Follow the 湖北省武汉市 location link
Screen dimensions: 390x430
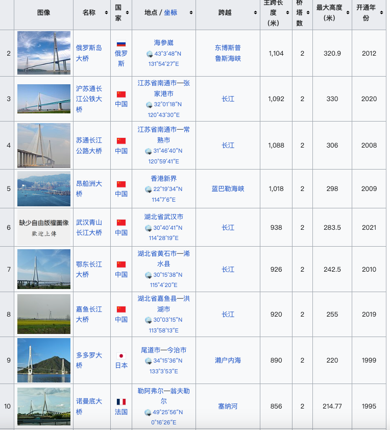click(x=164, y=217)
